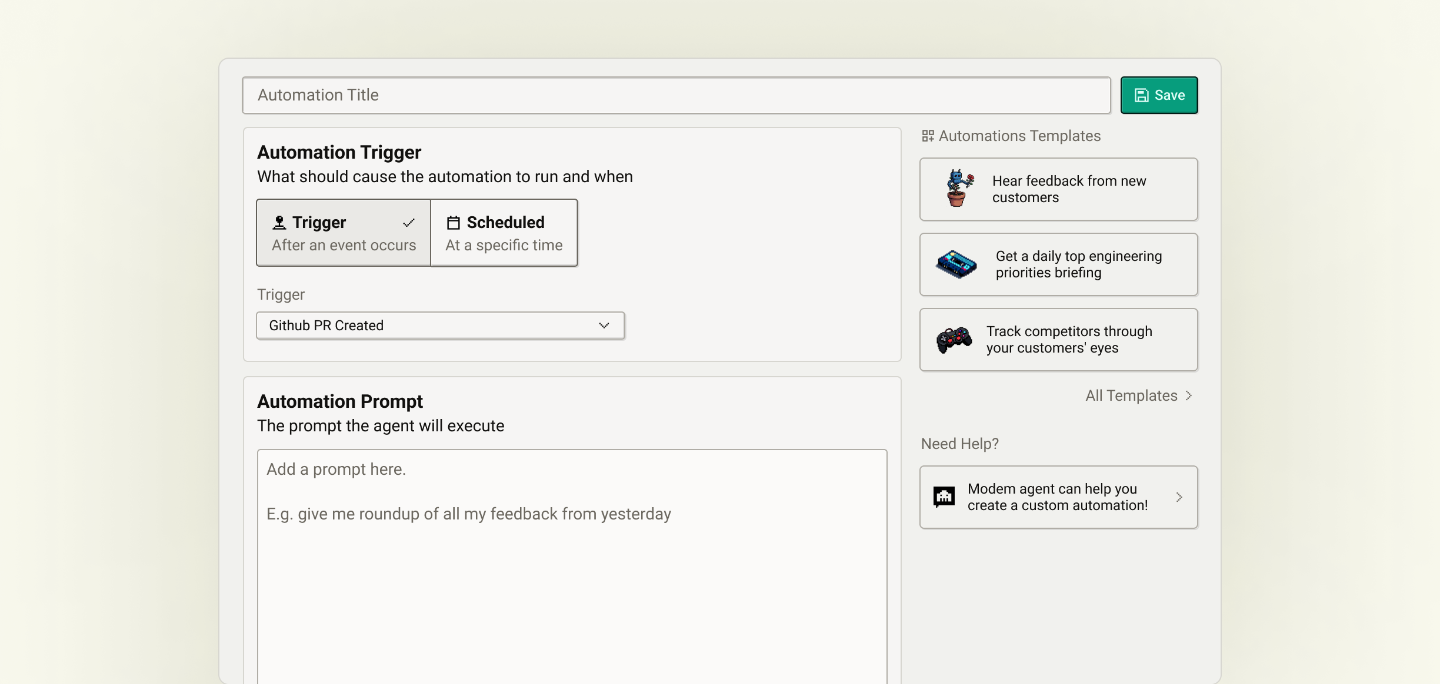Click the Need Help? text
Screen dimensions: 1440x684
pyautogui.click(x=960, y=444)
